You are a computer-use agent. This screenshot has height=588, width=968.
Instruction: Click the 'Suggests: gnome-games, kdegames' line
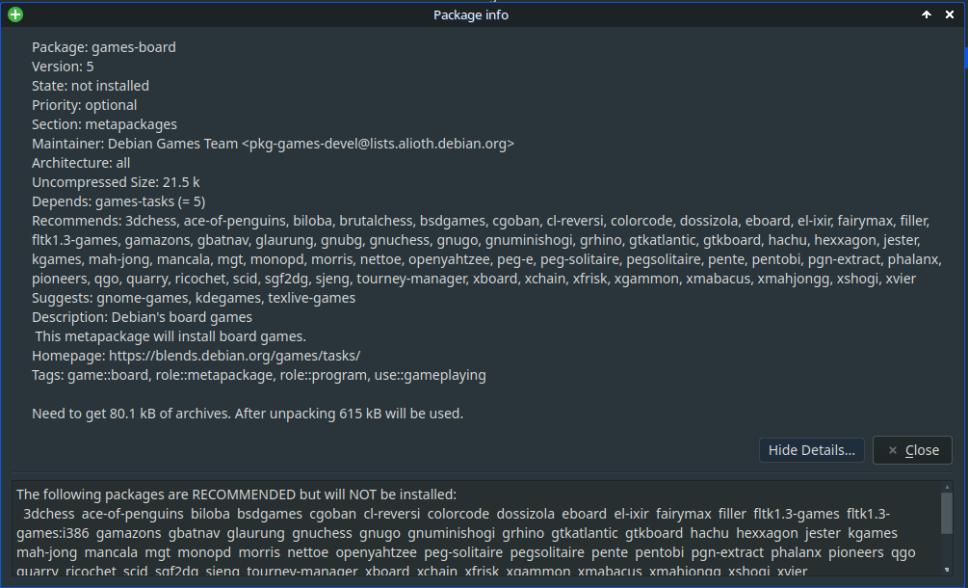[194, 298]
